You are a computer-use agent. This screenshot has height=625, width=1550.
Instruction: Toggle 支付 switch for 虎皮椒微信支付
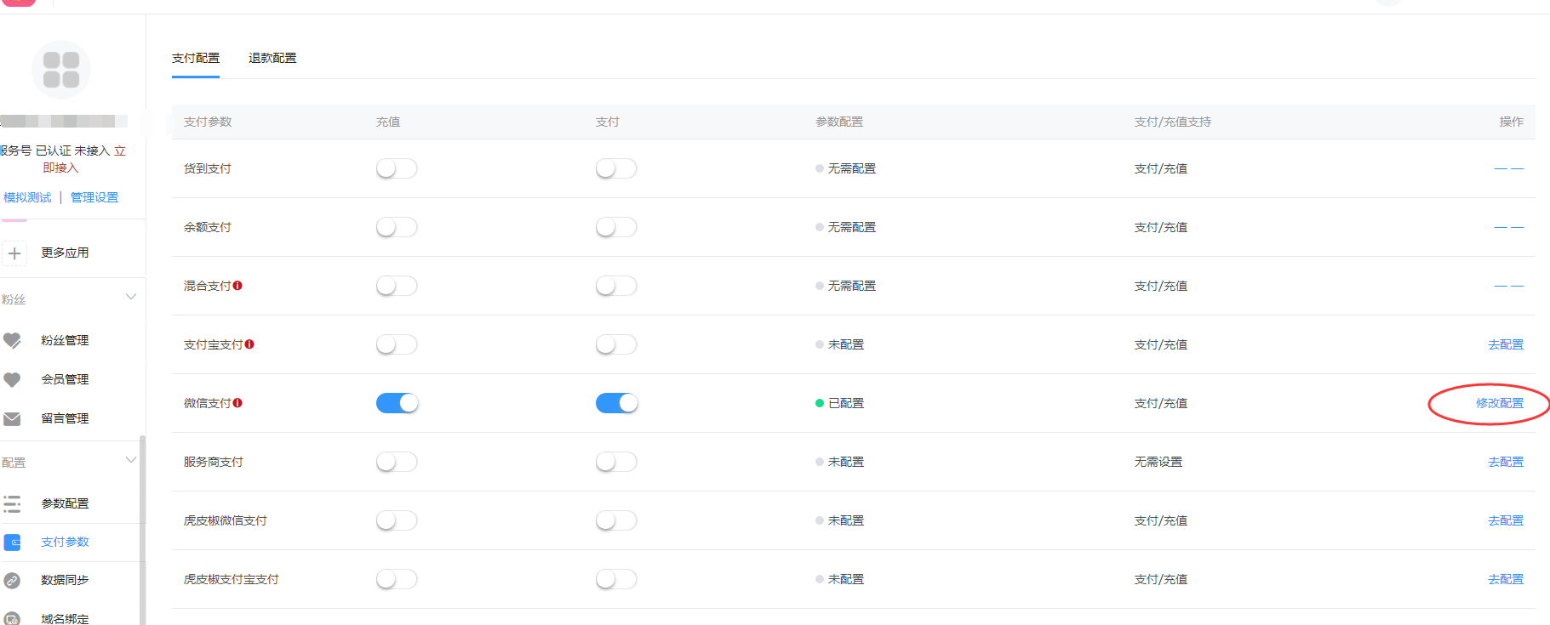point(616,520)
